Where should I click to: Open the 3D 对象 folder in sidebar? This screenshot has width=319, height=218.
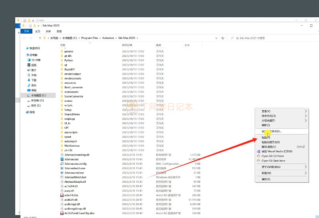(29, 60)
